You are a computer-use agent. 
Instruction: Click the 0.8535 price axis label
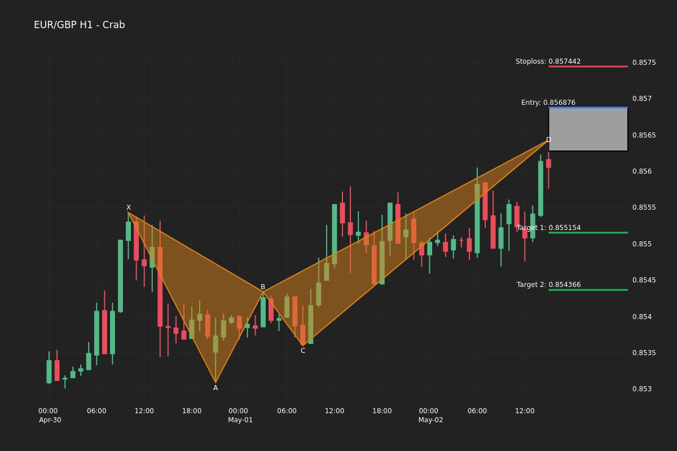point(644,353)
